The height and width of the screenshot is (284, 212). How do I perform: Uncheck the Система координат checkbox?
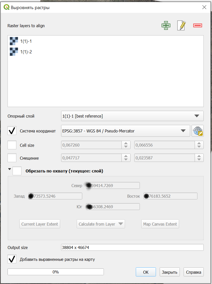point(12,131)
